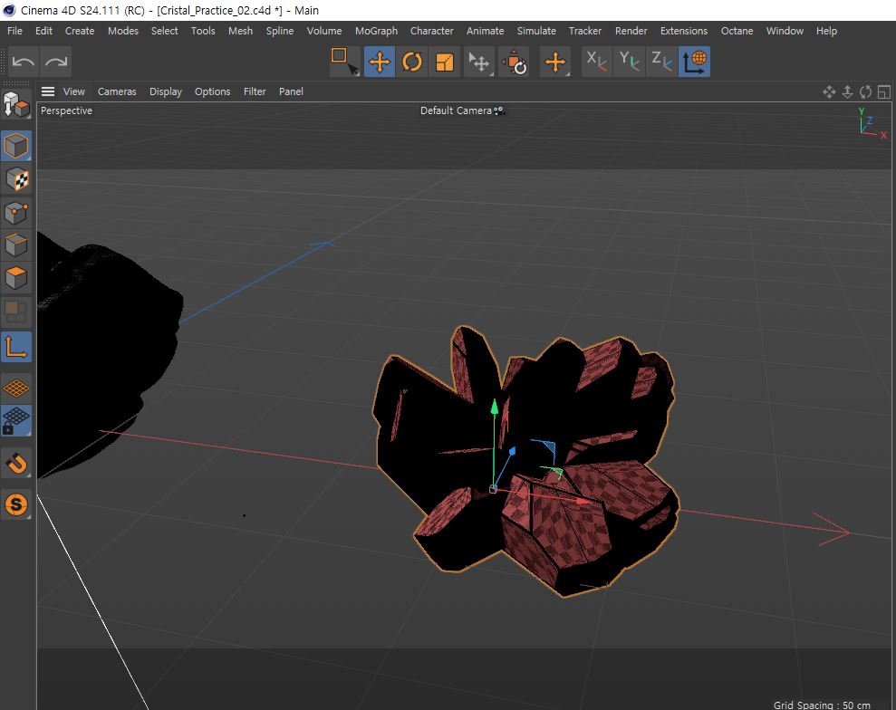896x710 pixels.
Task: Switch to Polygons mode
Action: click(16, 277)
